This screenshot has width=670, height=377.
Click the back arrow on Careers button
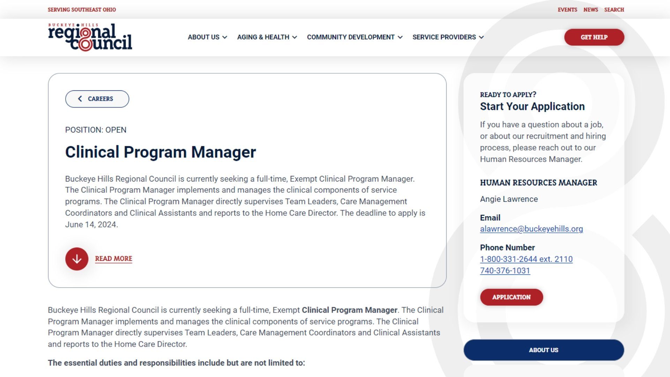click(x=79, y=98)
